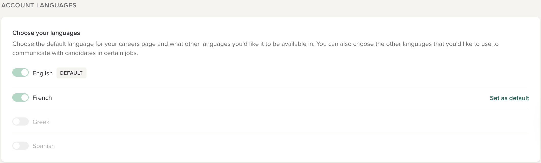Switch on the Spanish language toggle
The width and height of the screenshot is (541, 163).
pos(20,146)
